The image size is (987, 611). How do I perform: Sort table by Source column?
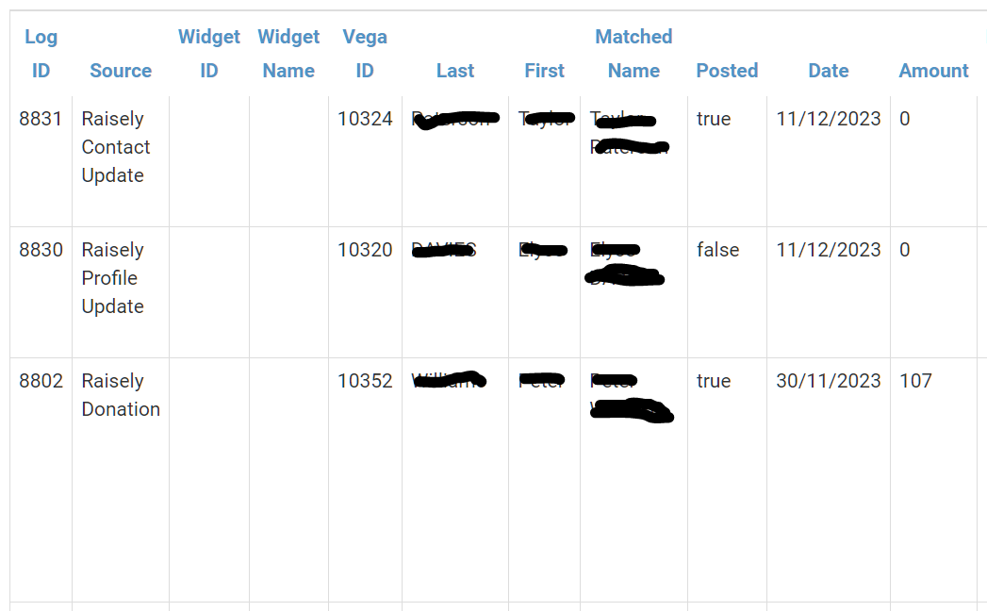[x=121, y=71]
